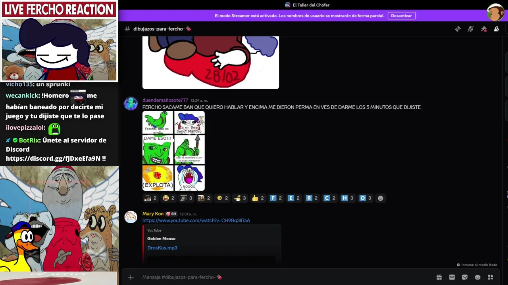Toggle the first custom face reaction

[x=150, y=198]
